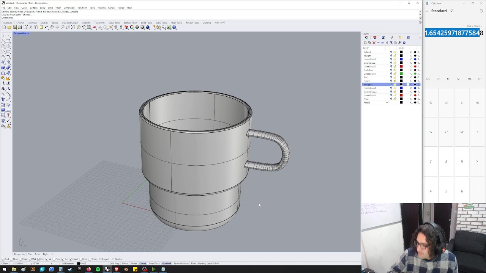Click the red X Delete layer icon
The image size is (486, 273).
[374, 43]
